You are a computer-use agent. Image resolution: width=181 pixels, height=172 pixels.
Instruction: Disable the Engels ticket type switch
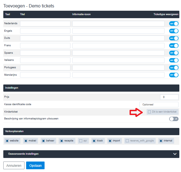pyautogui.click(x=174, y=31)
